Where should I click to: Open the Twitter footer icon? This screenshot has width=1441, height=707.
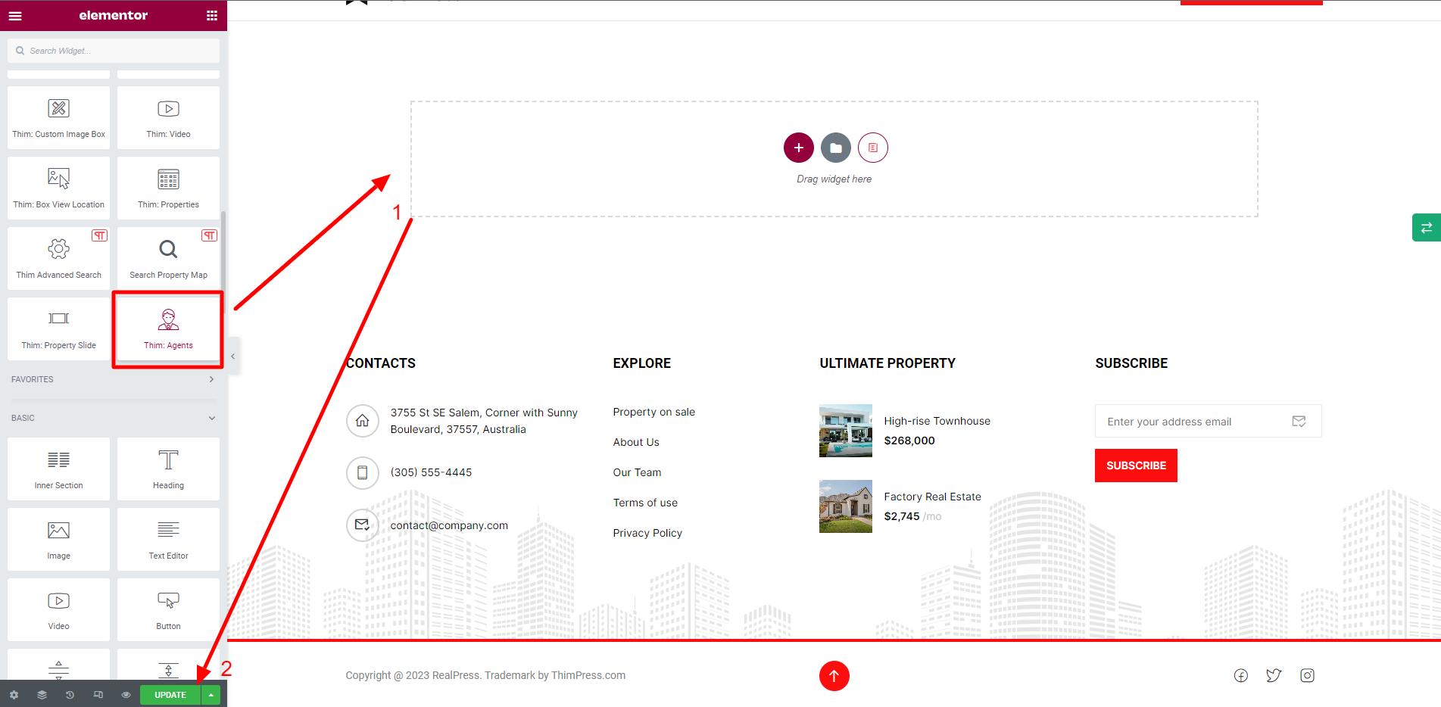click(x=1274, y=675)
